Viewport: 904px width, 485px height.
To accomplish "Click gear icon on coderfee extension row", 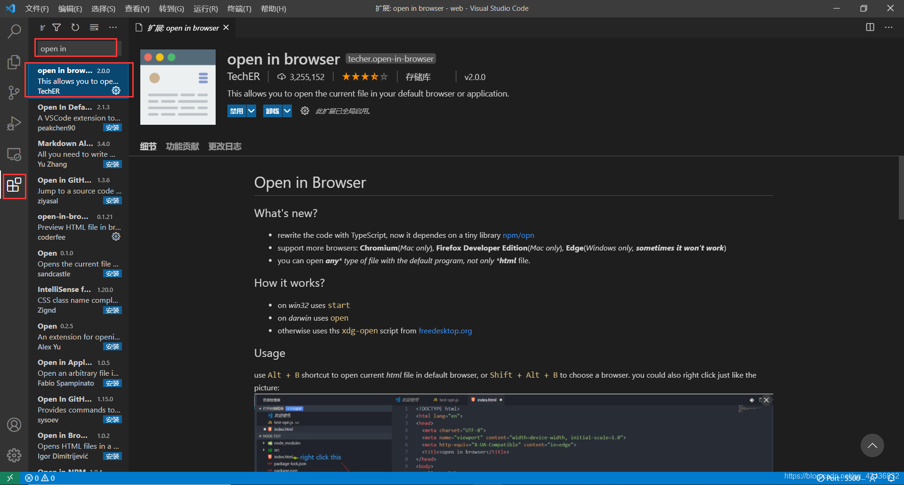I will click(116, 236).
